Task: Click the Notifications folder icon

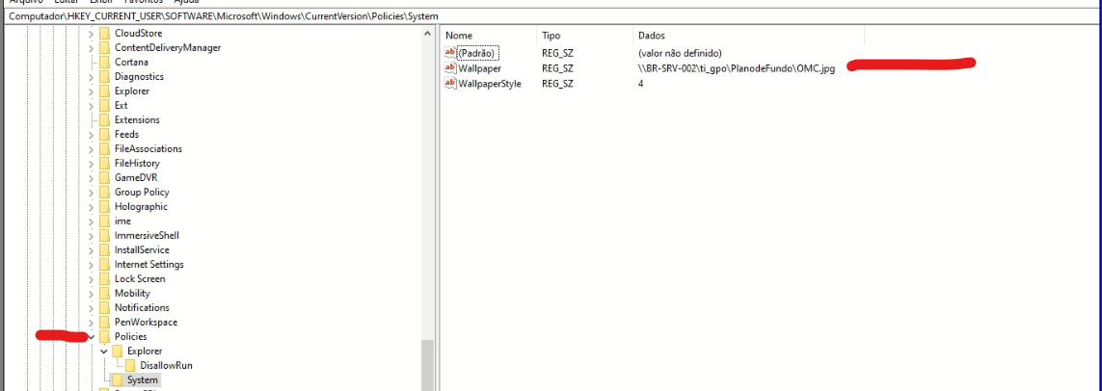Action: pyautogui.click(x=104, y=307)
